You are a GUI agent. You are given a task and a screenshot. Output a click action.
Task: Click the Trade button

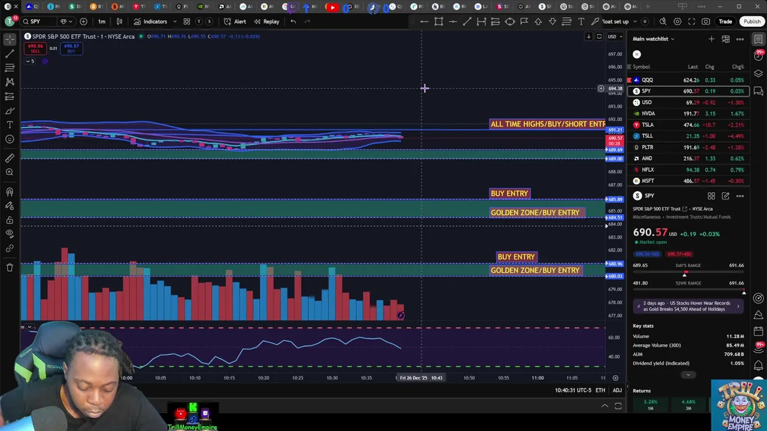pyautogui.click(x=725, y=22)
